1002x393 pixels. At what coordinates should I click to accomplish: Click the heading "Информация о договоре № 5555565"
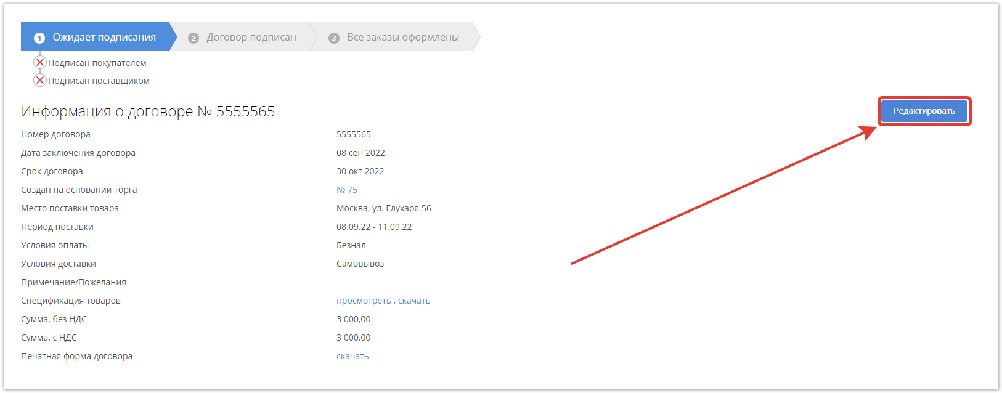[x=148, y=111]
